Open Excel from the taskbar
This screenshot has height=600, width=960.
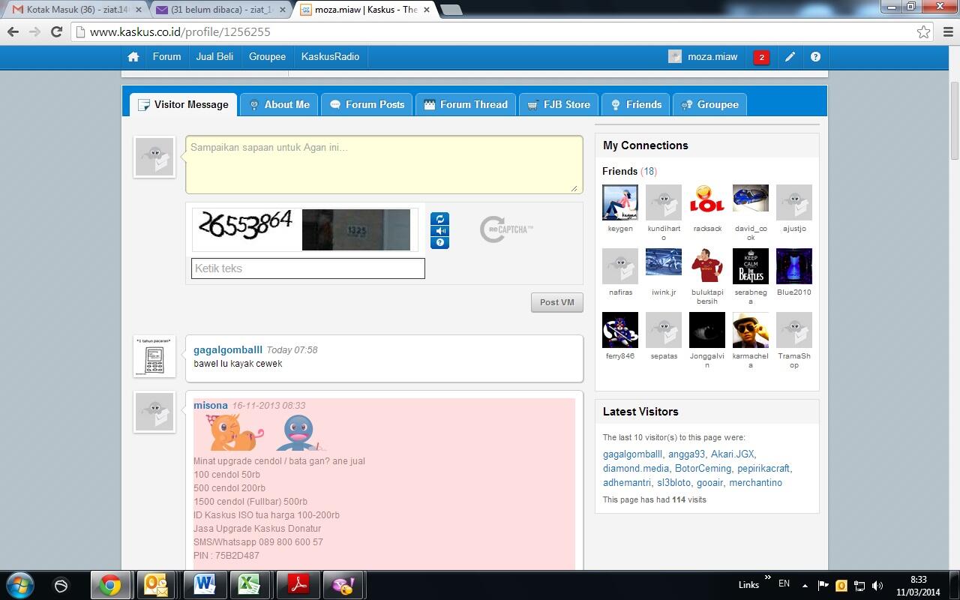[x=250, y=585]
